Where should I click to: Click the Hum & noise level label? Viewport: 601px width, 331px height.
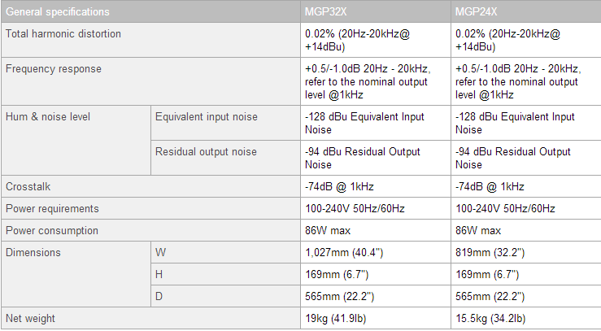pos(48,116)
